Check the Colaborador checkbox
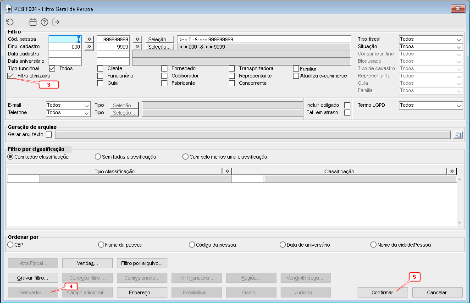 (x=164, y=76)
